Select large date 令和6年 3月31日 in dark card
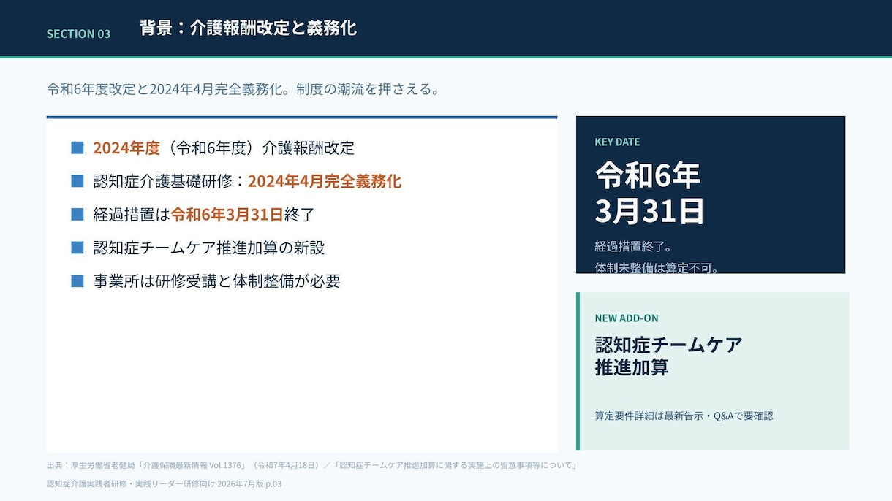The height and width of the screenshot is (501, 892). coord(649,193)
